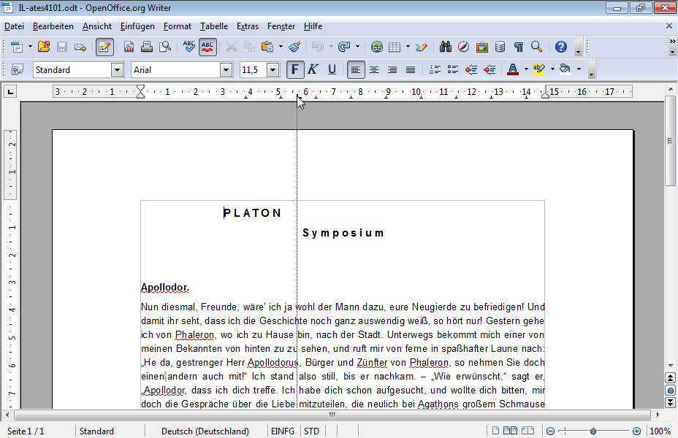
Task: Move the zoom slider handle
Action: point(593,431)
